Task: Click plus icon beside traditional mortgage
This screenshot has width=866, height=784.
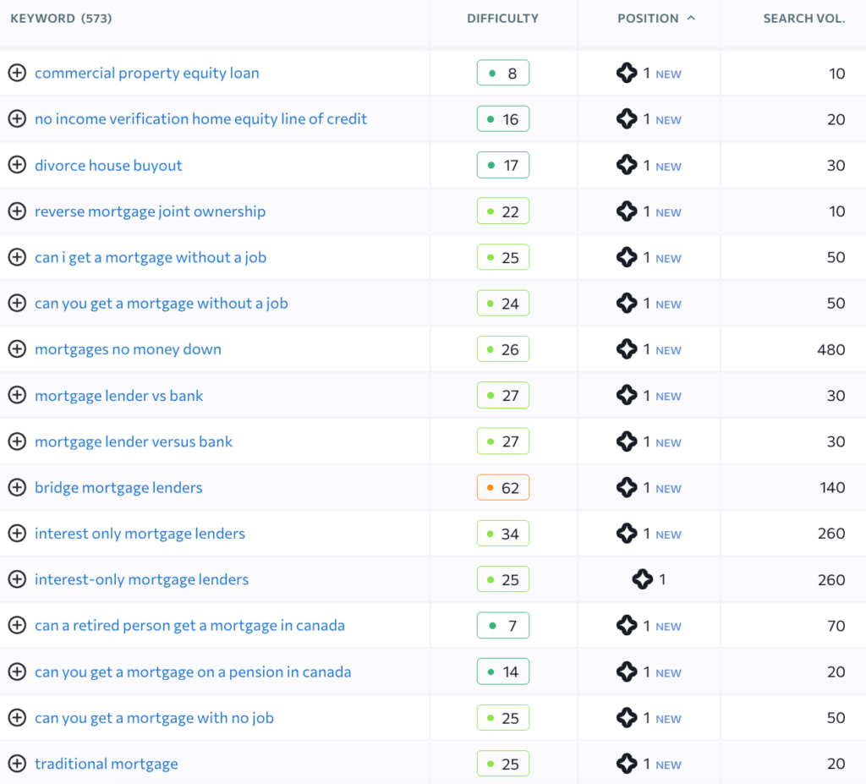Action: point(17,764)
